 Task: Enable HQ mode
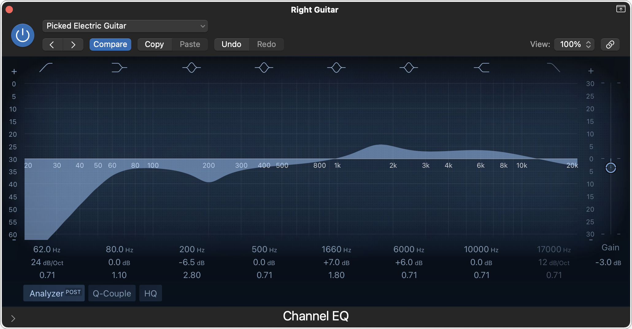coord(151,293)
